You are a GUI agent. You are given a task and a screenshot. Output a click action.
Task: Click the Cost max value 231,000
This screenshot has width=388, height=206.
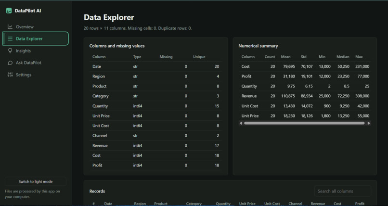coord(362,66)
